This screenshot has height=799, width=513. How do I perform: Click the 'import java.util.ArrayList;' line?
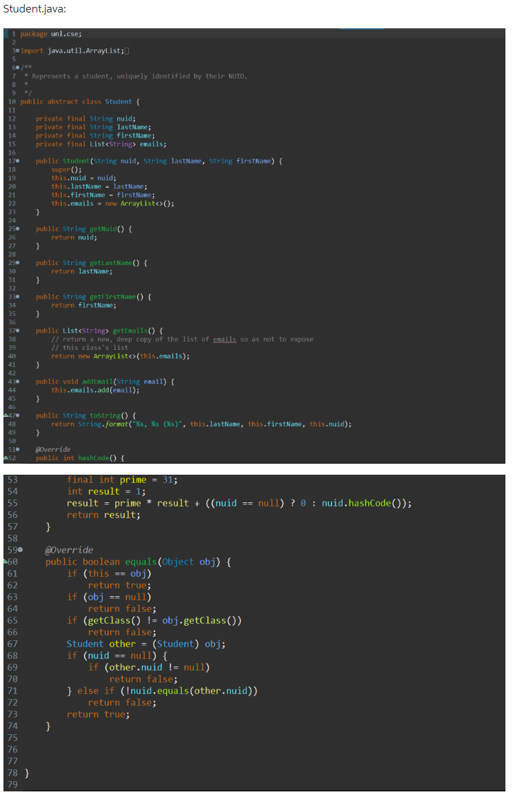[72, 51]
